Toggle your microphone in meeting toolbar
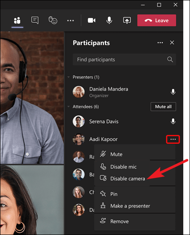This screenshot has height=235, width=190. point(109,20)
